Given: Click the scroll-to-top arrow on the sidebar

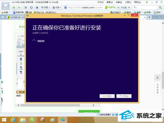Looking at the screenshot, I should click(158, 77).
